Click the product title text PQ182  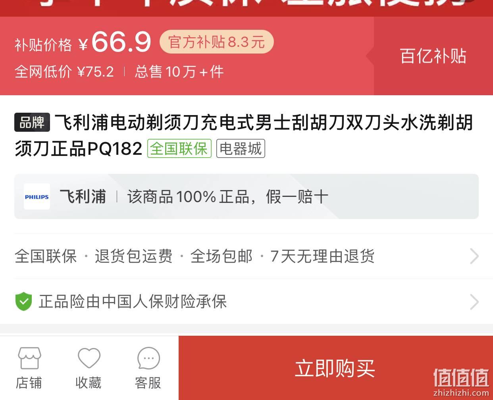point(115,149)
